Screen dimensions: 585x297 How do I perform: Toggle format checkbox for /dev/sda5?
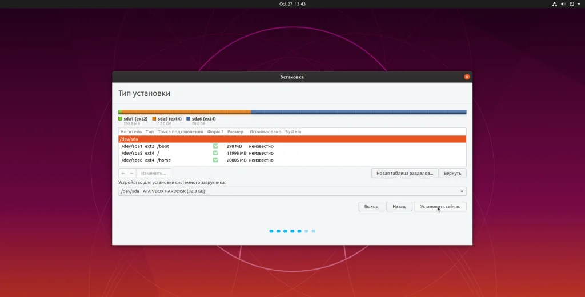coord(215,153)
